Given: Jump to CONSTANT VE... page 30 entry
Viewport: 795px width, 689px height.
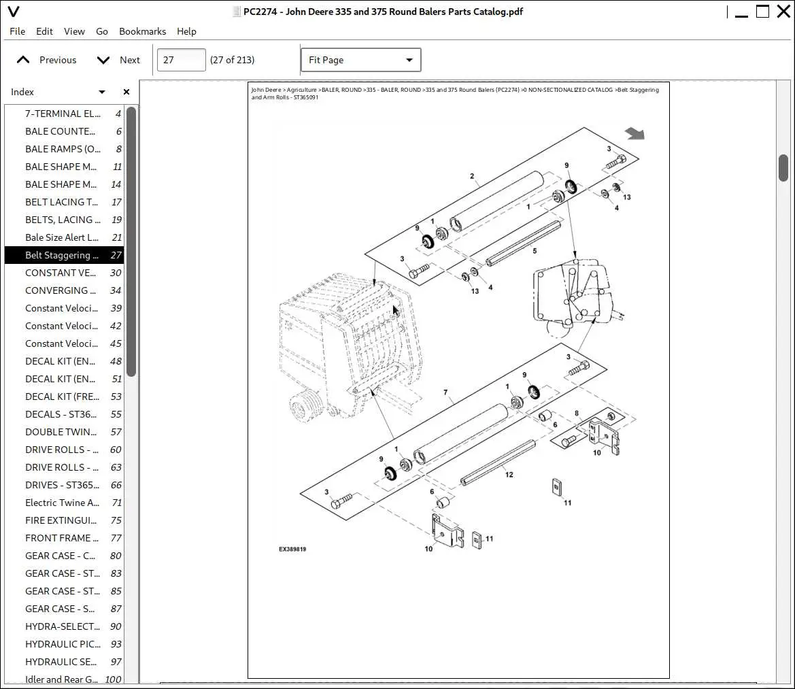Looking at the screenshot, I should (65, 273).
